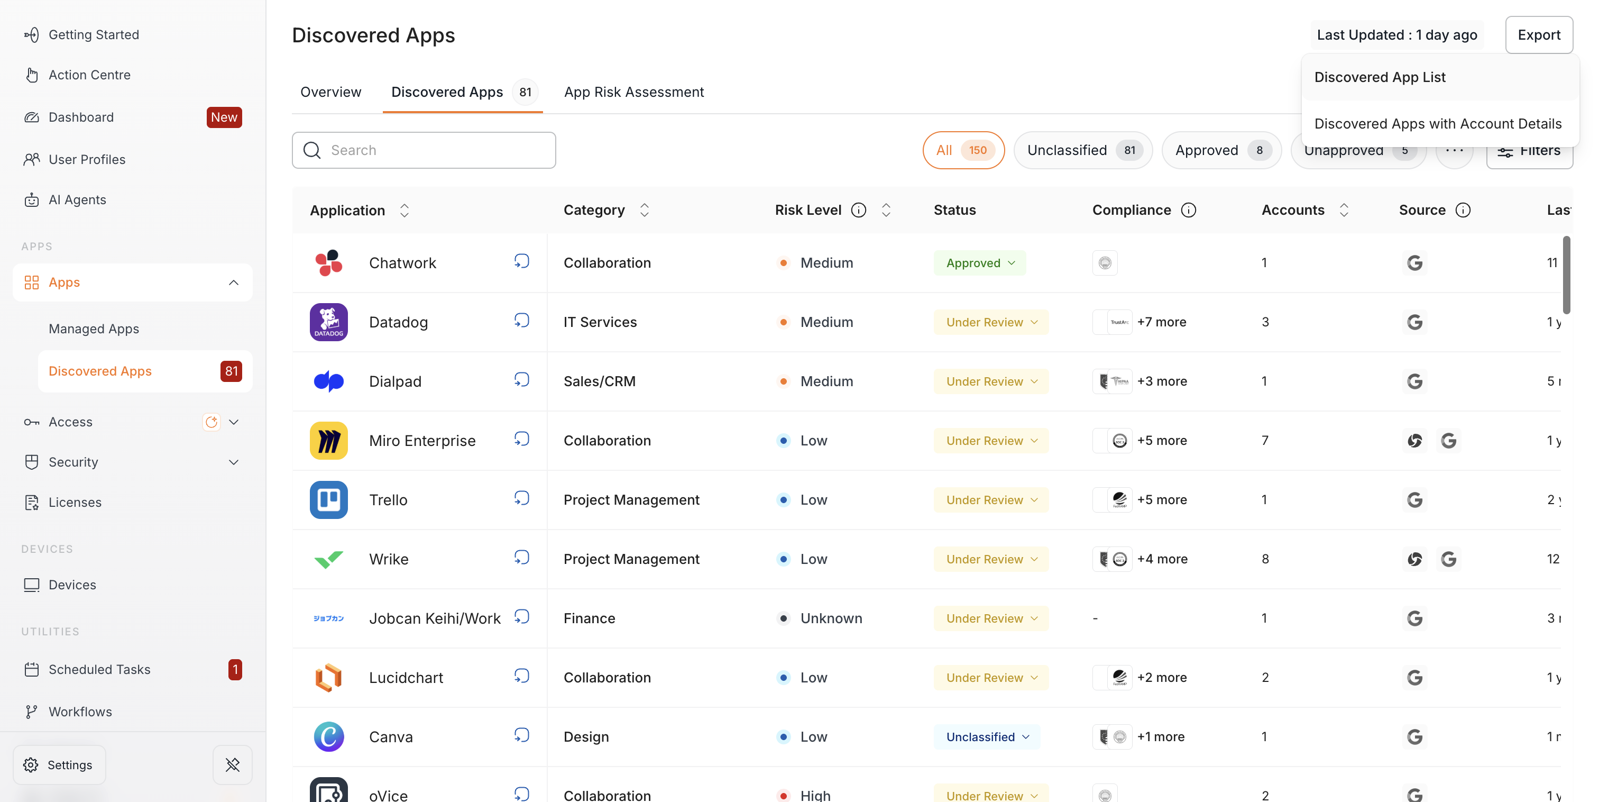The height and width of the screenshot is (802, 1599).
Task: Sort by Risk Level column
Action: tap(886, 211)
